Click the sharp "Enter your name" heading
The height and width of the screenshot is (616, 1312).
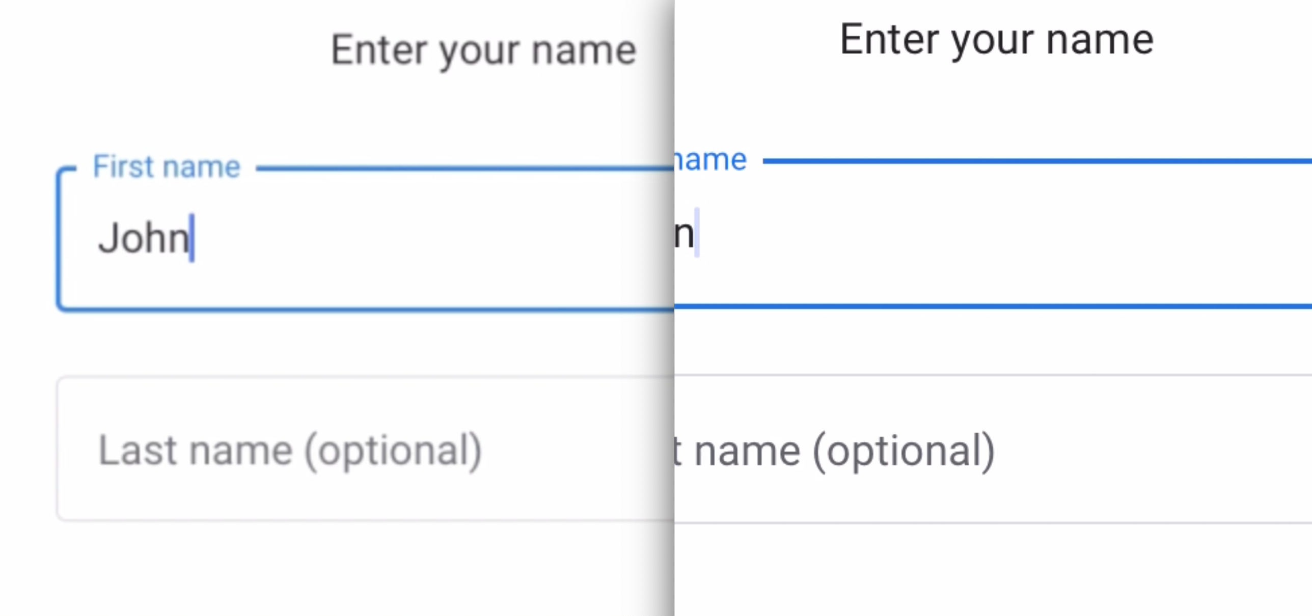[996, 40]
